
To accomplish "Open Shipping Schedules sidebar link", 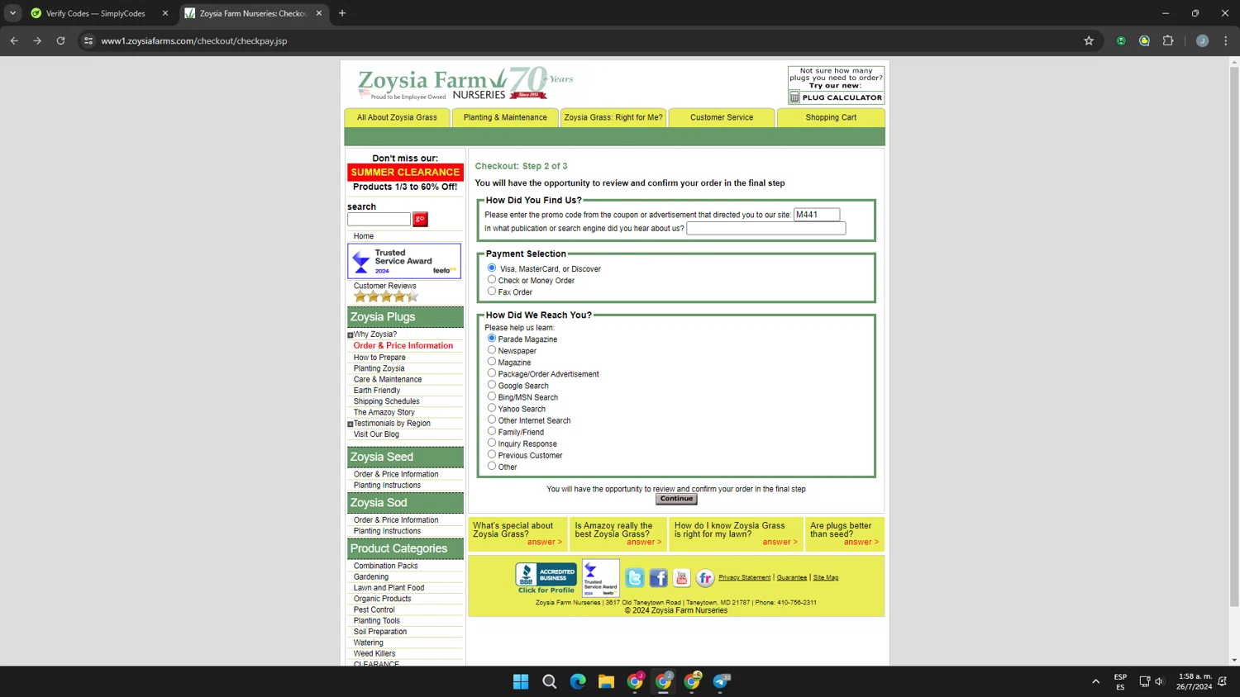I will pyautogui.click(x=387, y=401).
